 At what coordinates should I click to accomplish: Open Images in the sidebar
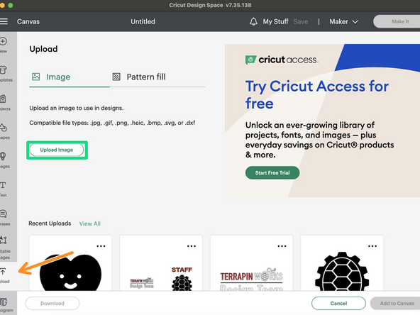pos(4,160)
